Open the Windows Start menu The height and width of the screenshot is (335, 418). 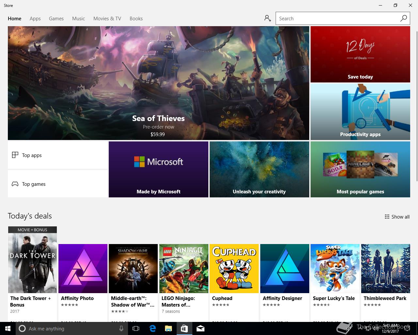[8, 328]
